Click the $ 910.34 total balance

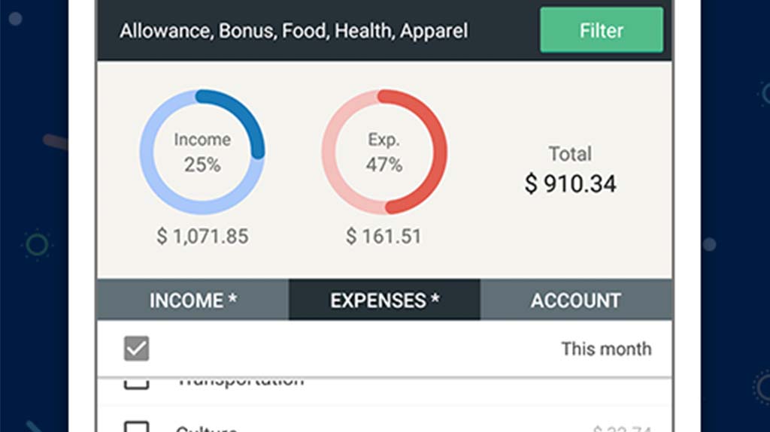[x=570, y=184]
